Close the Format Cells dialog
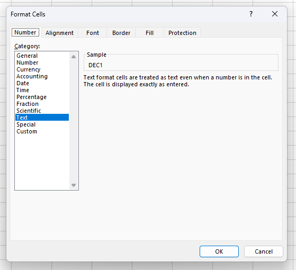Screen dimensions: 296x270 click(x=275, y=14)
